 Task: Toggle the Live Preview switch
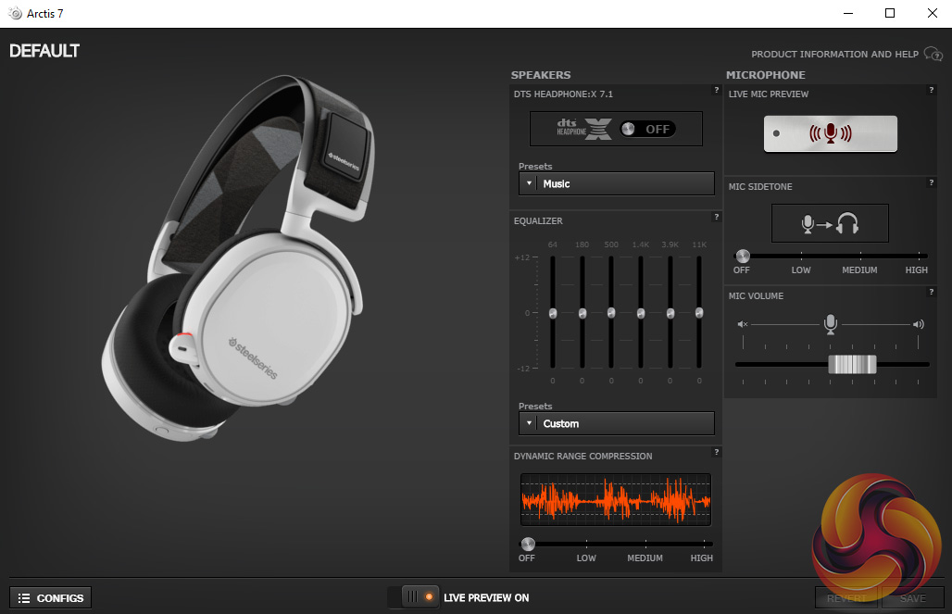tap(420, 597)
